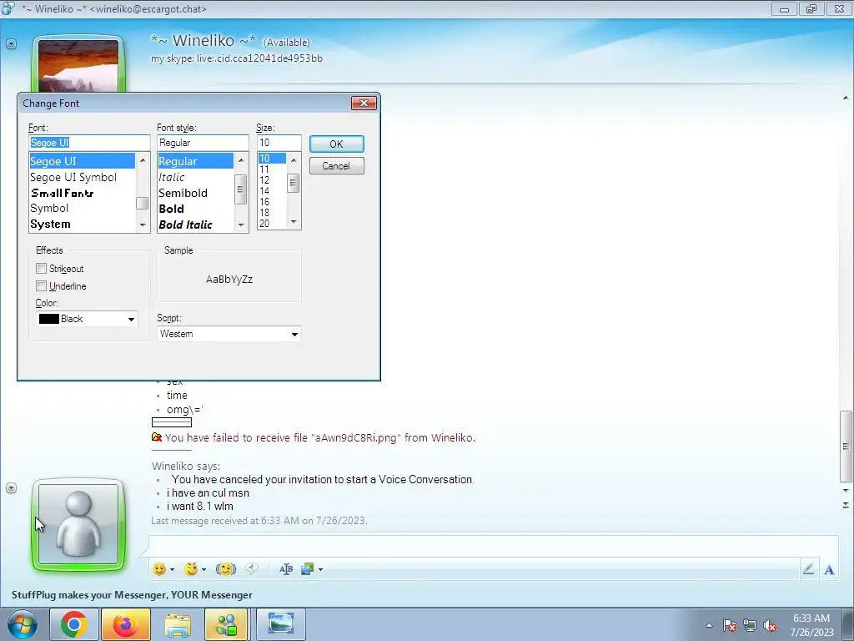Click the Action Center flag icon
The width and height of the screenshot is (854, 641).
click(730, 625)
